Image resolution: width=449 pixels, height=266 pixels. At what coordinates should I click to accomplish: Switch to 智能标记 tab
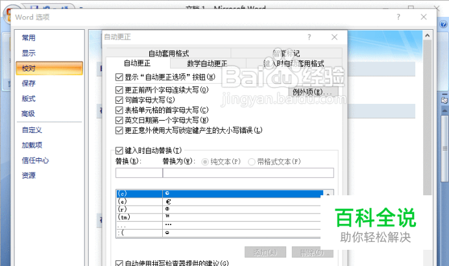pos(286,53)
